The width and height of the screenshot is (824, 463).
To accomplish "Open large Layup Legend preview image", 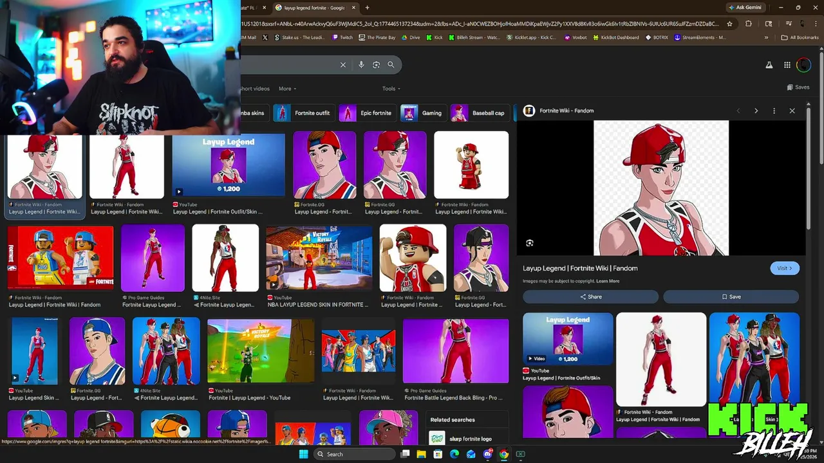I will click(x=661, y=188).
